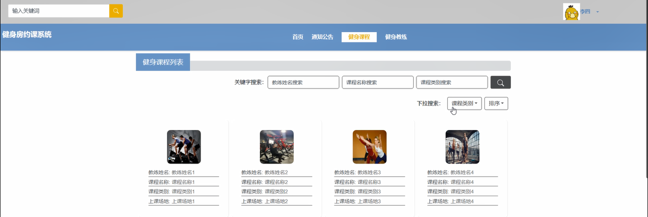The height and width of the screenshot is (217, 648).
Task: Go to the 首页 menu item
Action: coord(298,37)
